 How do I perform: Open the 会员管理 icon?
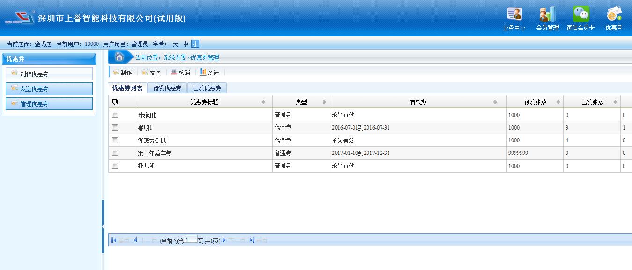[x=547, y=15]
